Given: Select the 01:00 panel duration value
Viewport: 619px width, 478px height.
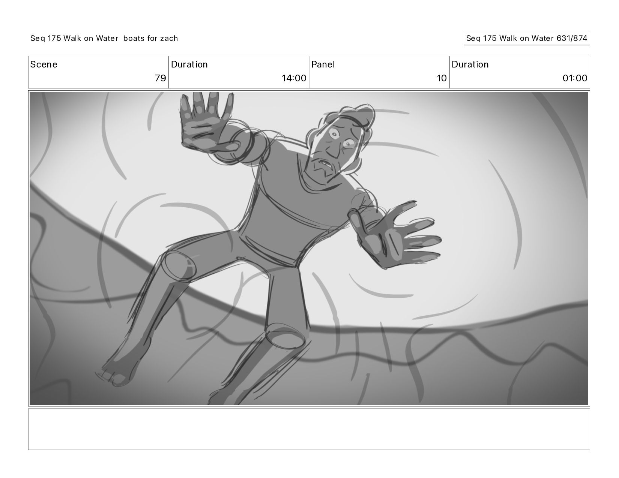Looking at the screenshot, I should tap(575, 78).
